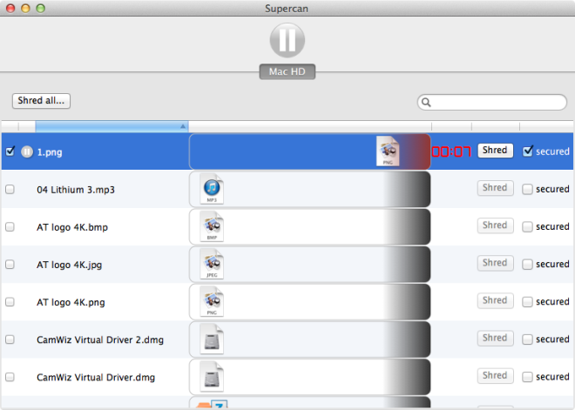This screenshot has width=575, height=410.
Task: Uncheck secured for 1.png
Action: coord(528,151)
